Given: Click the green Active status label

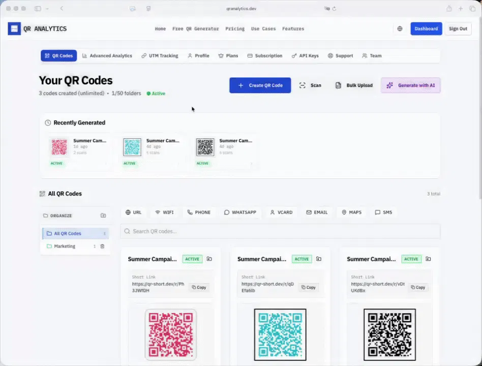Looking at the screenshot, I should (x=156, y=94).
